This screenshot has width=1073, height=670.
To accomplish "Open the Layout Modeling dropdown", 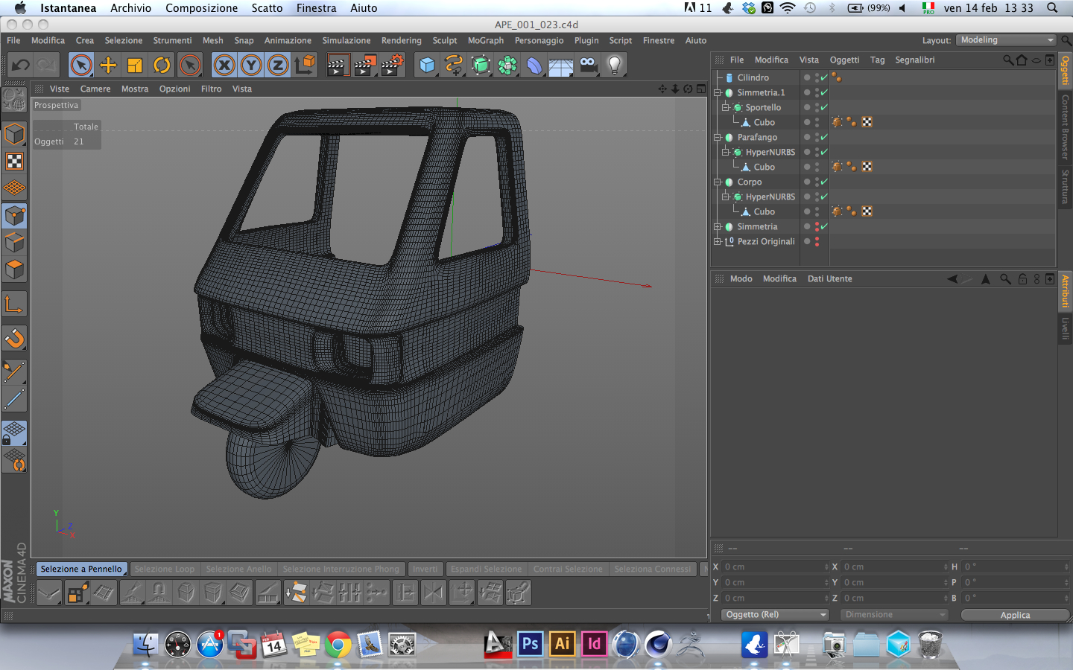I will [x=1006, y=40].
